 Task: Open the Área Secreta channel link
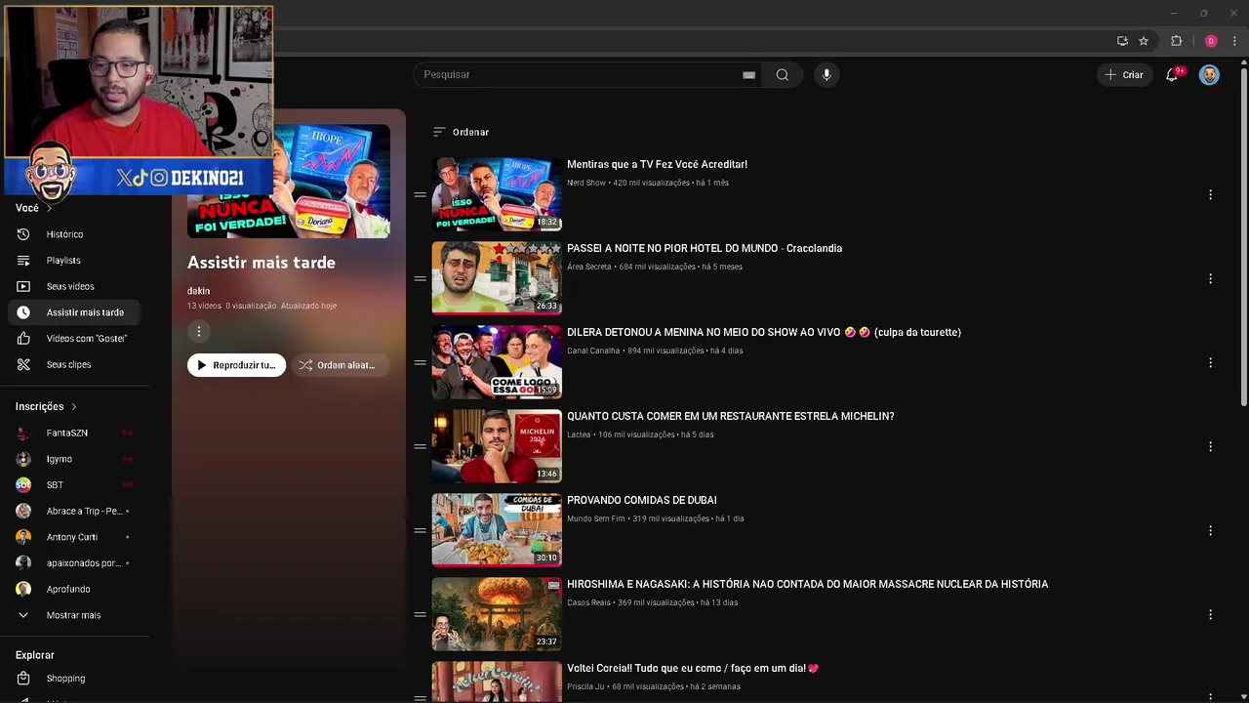pos(589,267)
